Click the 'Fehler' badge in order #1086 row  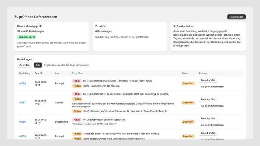click(77, 120)
